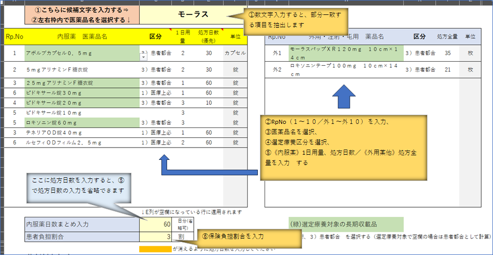Select the 区分 header in the yellow 内服薬 table
Screen dimensions: 493x255
tap(156, 37)
